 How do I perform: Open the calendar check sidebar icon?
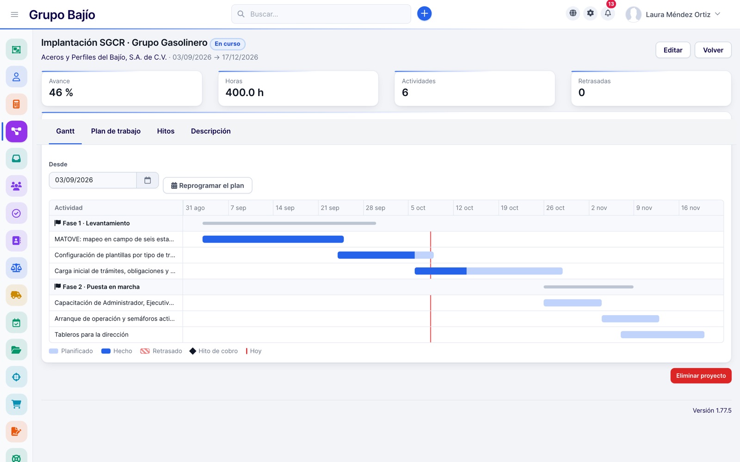click(16, 322)
